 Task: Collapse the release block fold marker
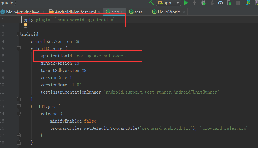tap(19, 114)
